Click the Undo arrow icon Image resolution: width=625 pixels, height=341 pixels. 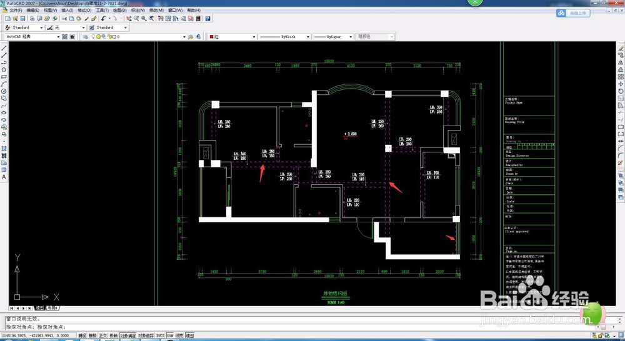pyautogui.click(x=103, y=18)
